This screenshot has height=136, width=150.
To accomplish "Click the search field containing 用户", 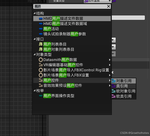I will tap(72, 6).
